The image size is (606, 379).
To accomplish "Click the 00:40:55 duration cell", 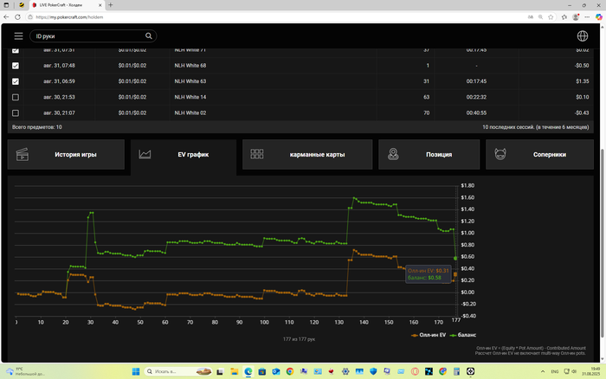I will tap(476, 113).
